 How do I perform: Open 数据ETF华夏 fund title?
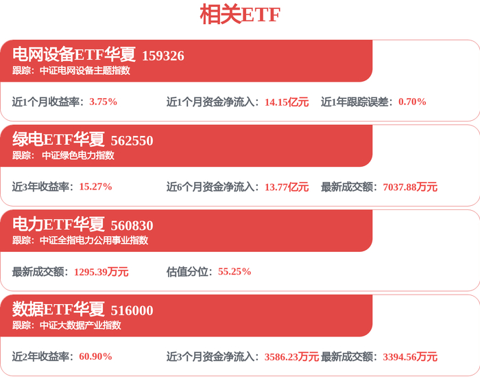point(58,309)
